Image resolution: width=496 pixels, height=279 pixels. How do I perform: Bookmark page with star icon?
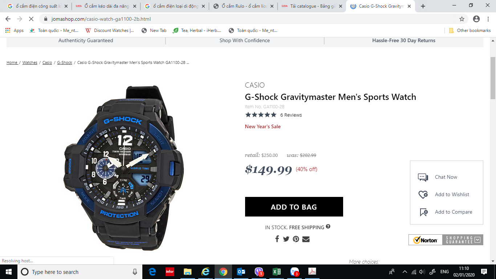462,19
